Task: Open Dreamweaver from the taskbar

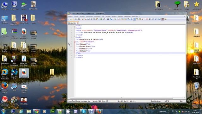Action: [x=52, y=111]
